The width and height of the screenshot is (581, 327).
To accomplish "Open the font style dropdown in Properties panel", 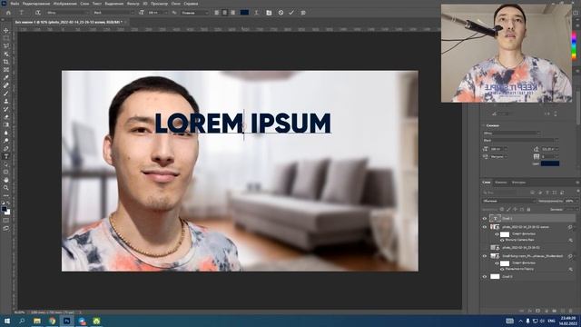I will (520, 141).
